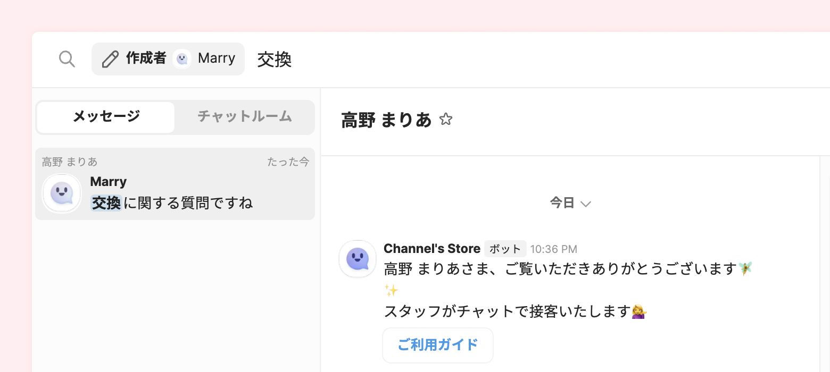
Task: Switch to the メッセージ tab
Action: pos(106,117)
